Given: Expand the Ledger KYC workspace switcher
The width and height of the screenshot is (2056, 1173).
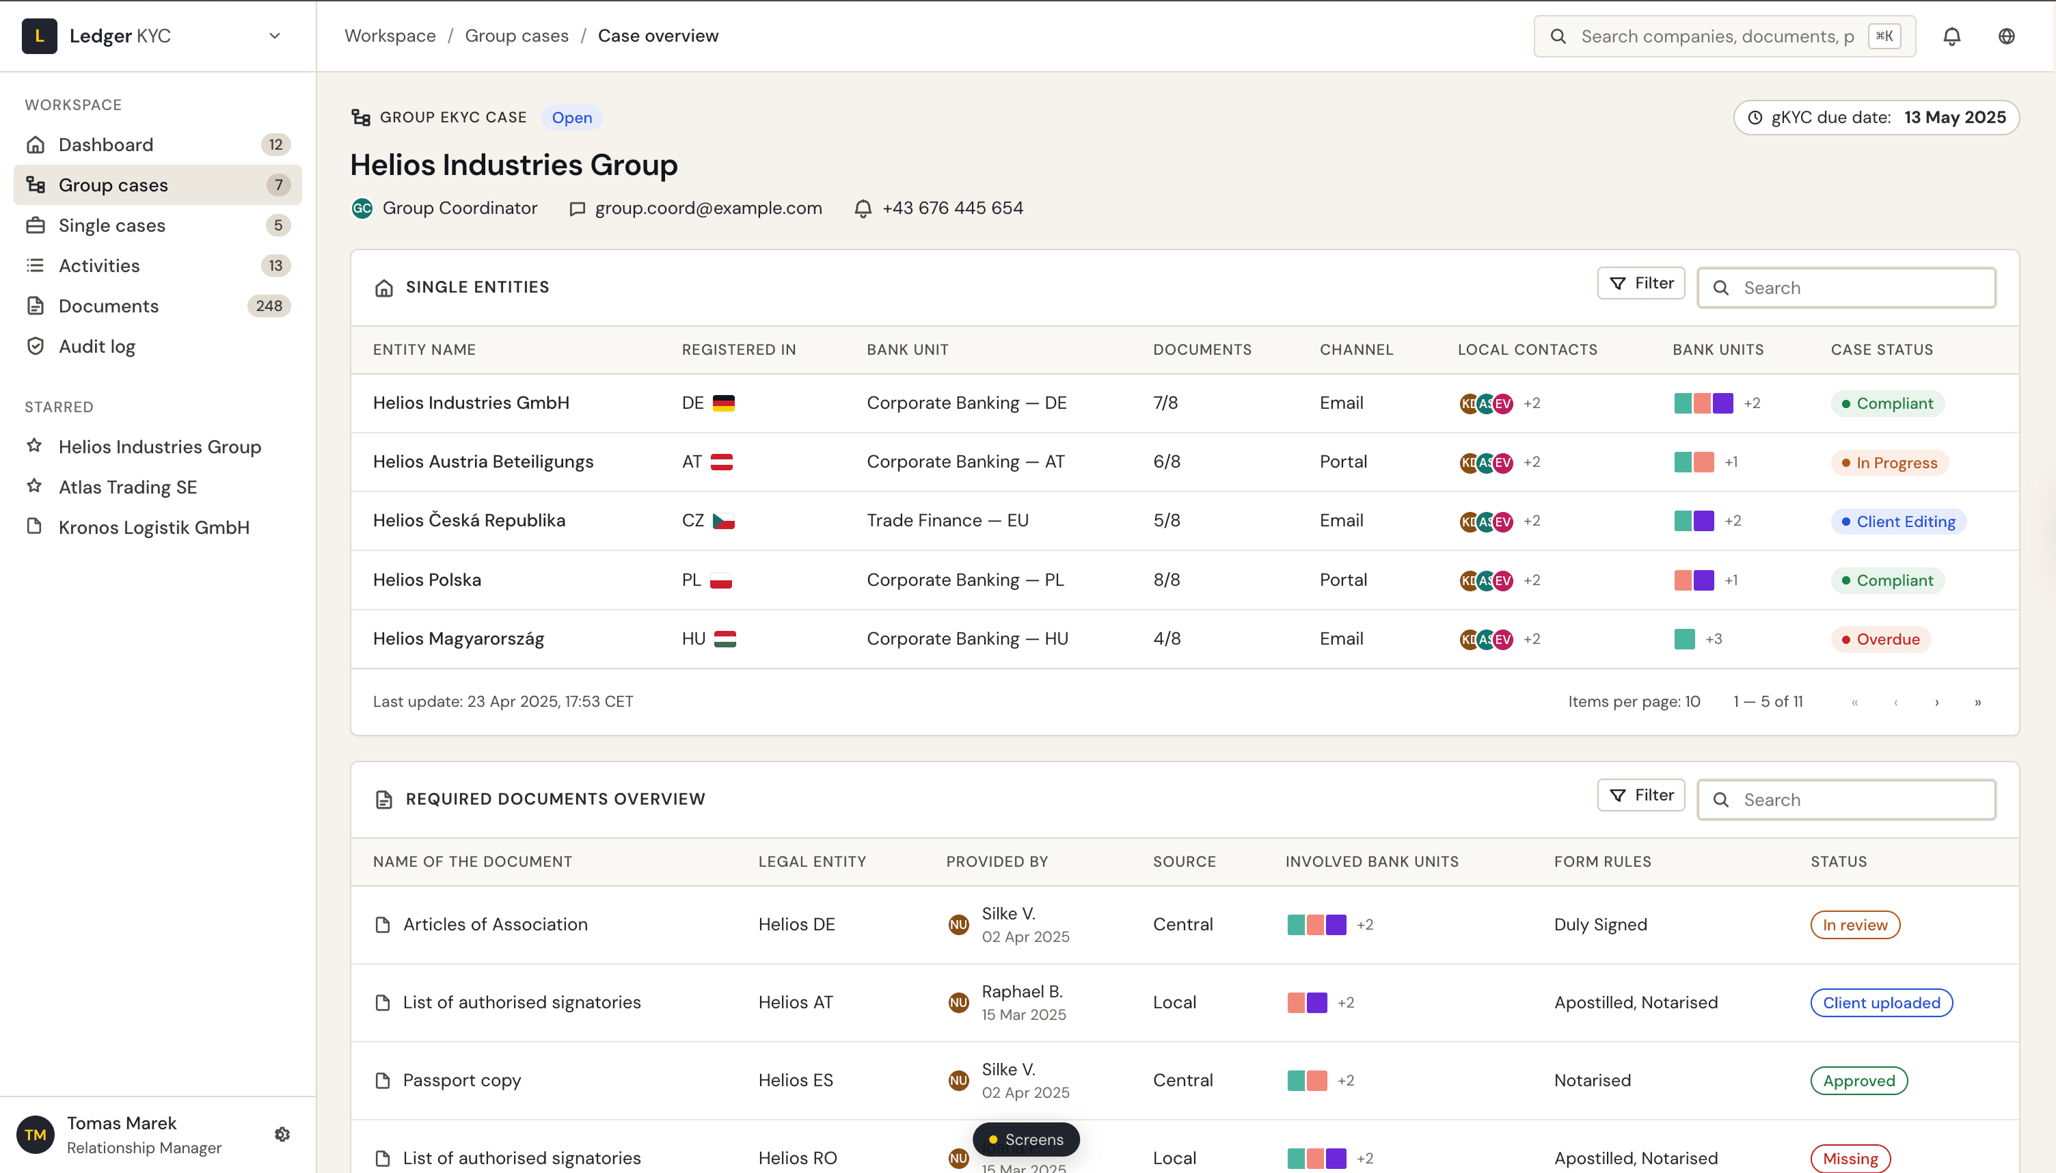Looking at the screenshot, I should 275,36.
